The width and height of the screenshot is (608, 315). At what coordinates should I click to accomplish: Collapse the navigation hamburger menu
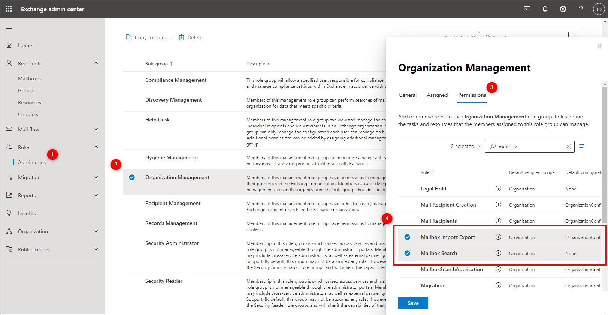[x=9, y=27]
